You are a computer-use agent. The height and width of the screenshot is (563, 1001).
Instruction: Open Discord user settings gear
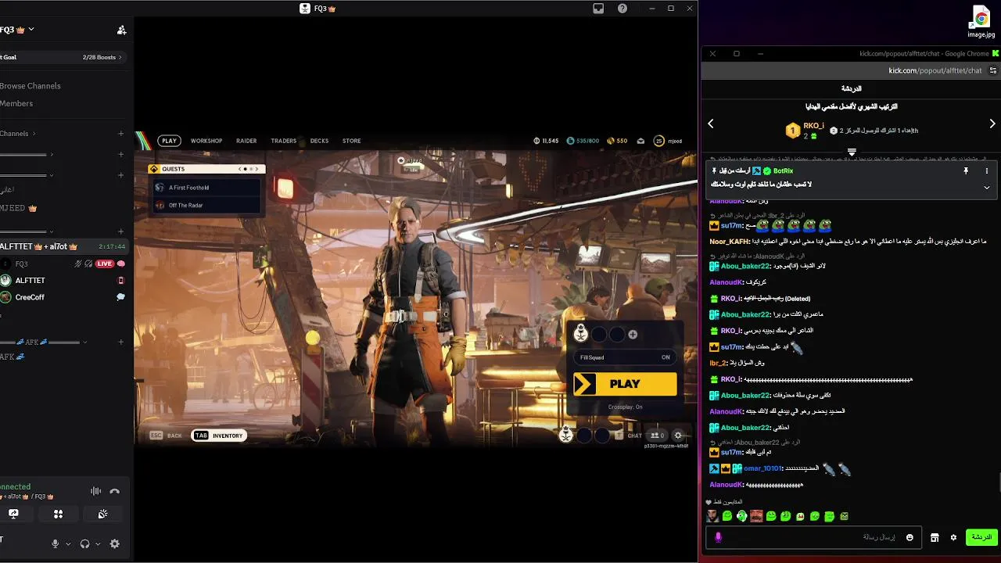pos(115,543)
